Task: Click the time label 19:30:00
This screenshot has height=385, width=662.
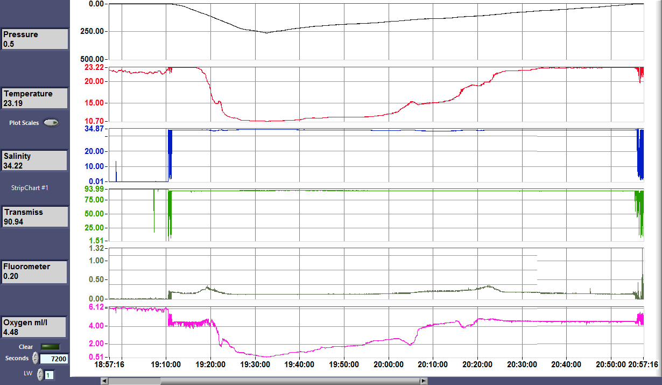Action: [255, 365]
